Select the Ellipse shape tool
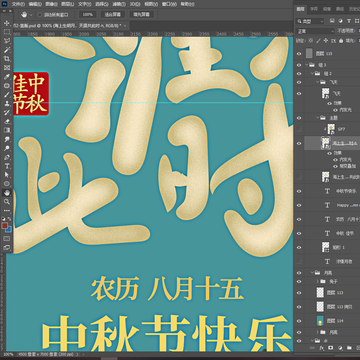 click(7, 184)
